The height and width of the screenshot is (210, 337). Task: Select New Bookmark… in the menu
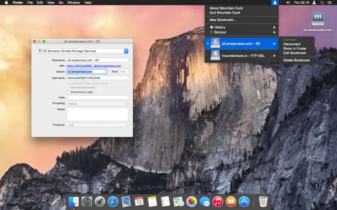pyautogui.click(x=223, y=20)
